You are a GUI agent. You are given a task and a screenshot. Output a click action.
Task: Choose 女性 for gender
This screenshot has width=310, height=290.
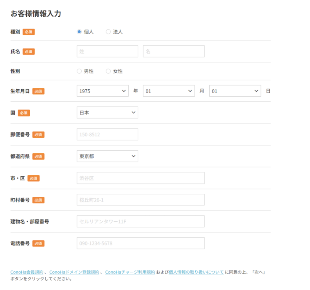[x=108, y=71]
